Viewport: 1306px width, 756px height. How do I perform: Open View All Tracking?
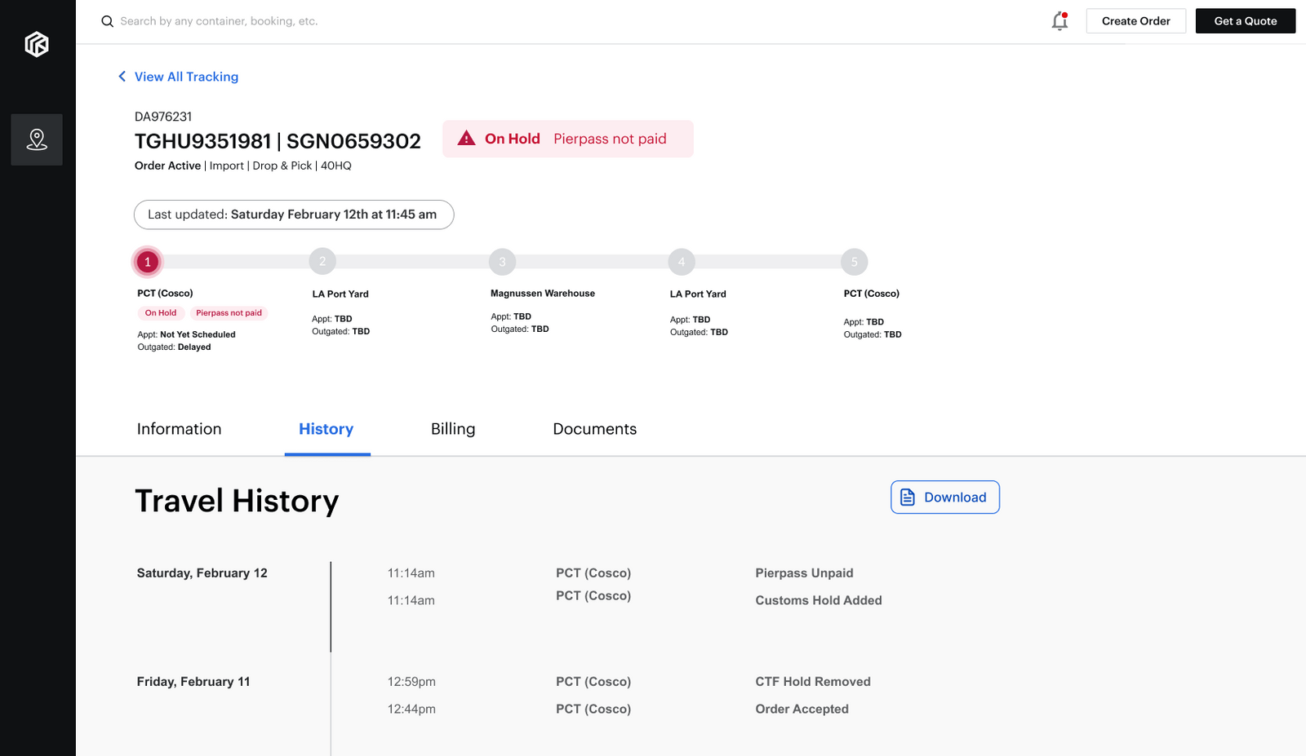(187, 76)
